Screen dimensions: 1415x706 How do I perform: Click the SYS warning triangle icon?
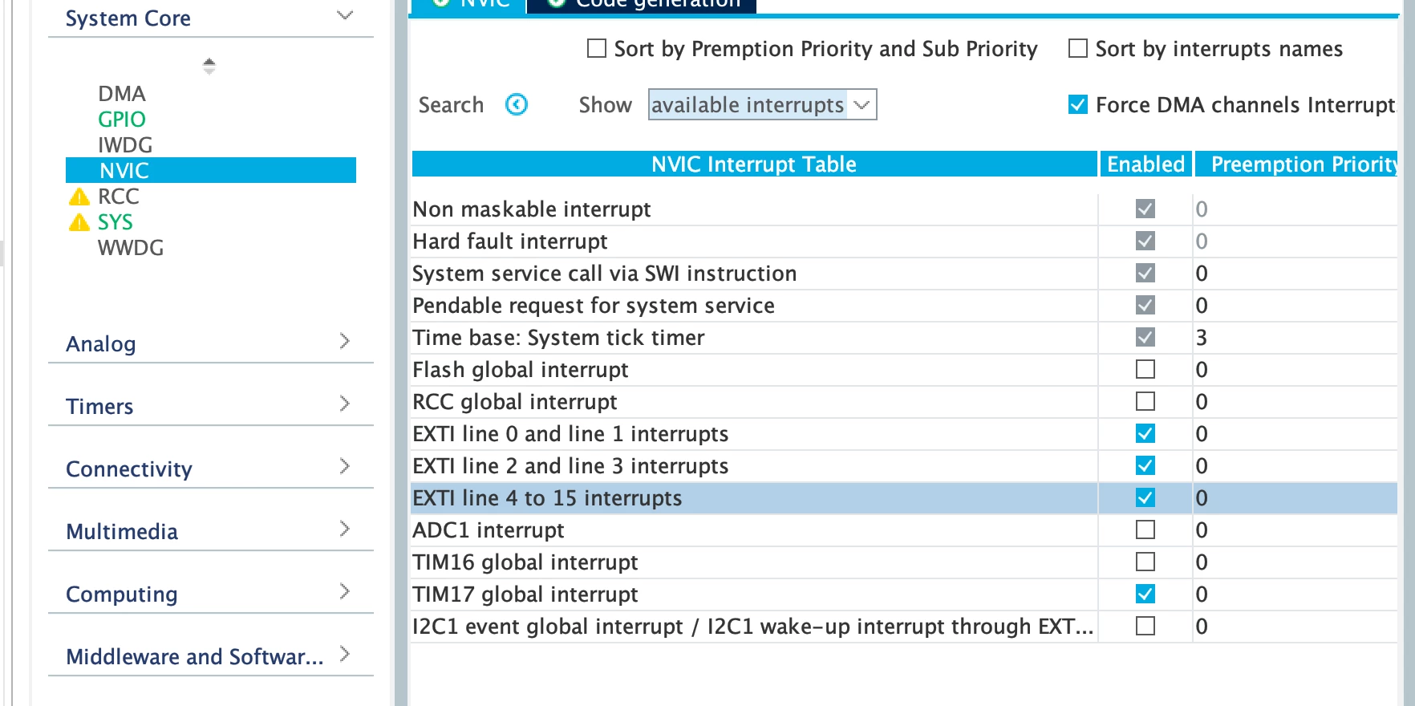point(79,222)
